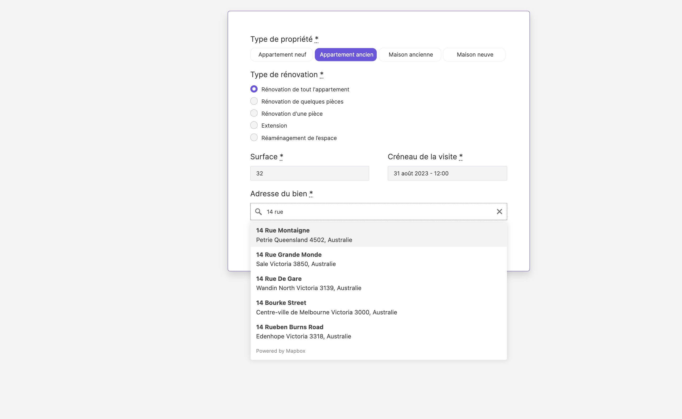Screen dimensions: 682x419
Task: Choose Rénovation de quelques pièces option
Action: pos(254,101)
